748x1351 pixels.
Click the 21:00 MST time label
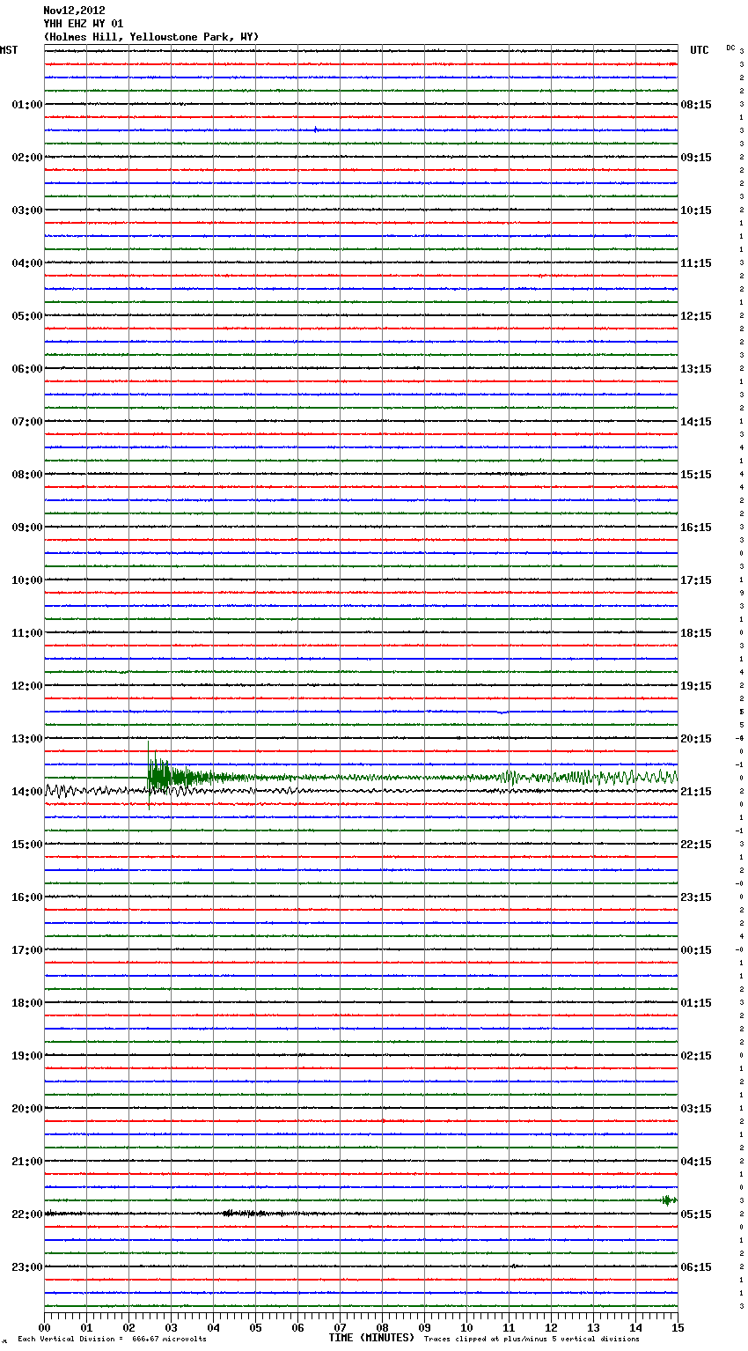27,1162
